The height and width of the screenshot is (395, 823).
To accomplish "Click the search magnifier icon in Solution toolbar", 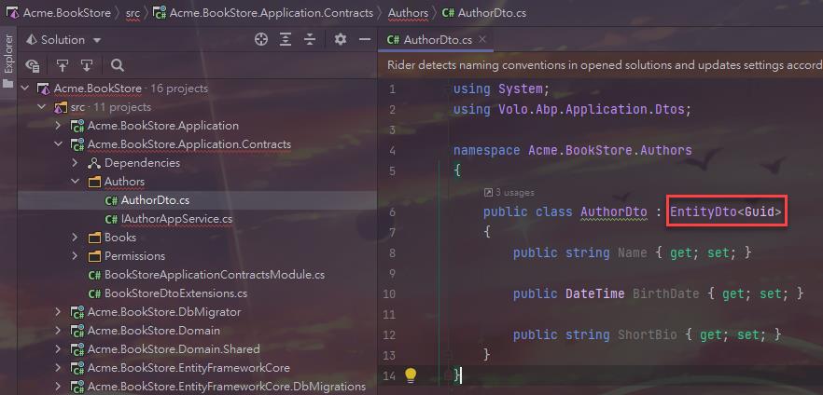I will 118,65.
